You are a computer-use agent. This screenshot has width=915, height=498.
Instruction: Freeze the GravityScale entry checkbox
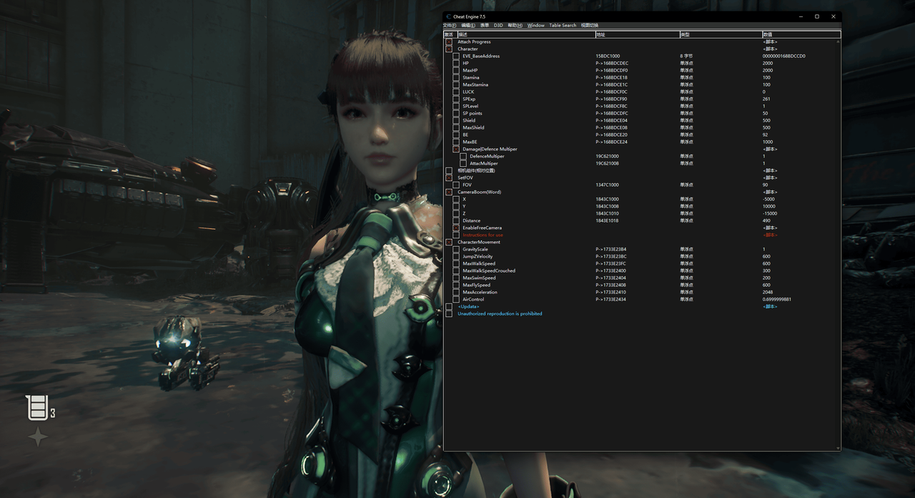(x=456, y=249)
